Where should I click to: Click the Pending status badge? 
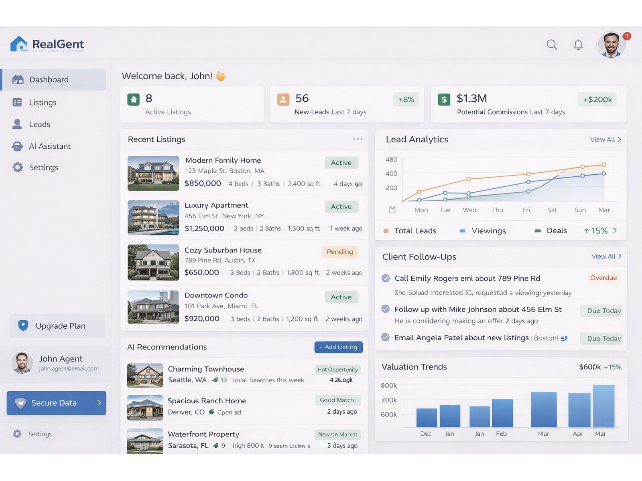340,252
